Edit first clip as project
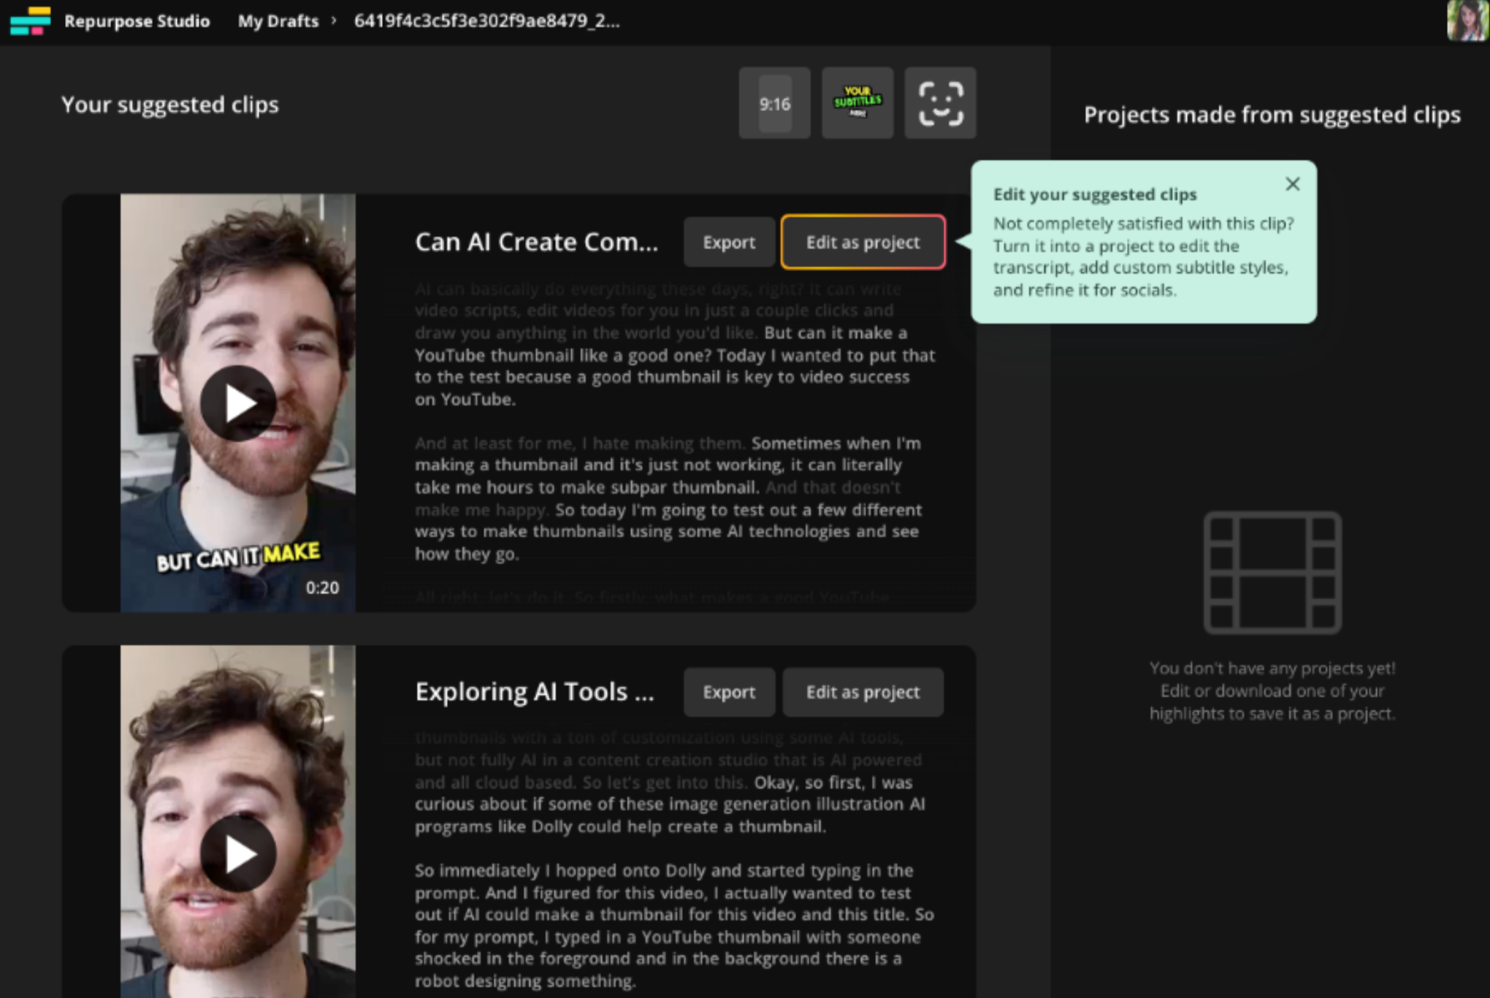The image size is (1490, 998). 863,243
